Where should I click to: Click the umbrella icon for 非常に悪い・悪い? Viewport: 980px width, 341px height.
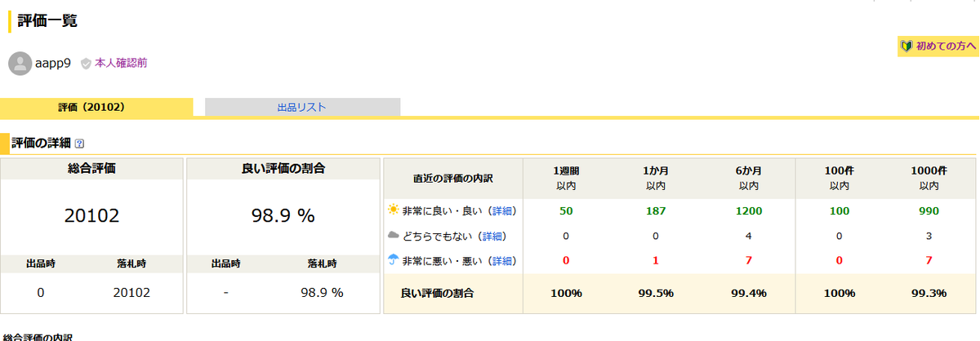point(394,260)
